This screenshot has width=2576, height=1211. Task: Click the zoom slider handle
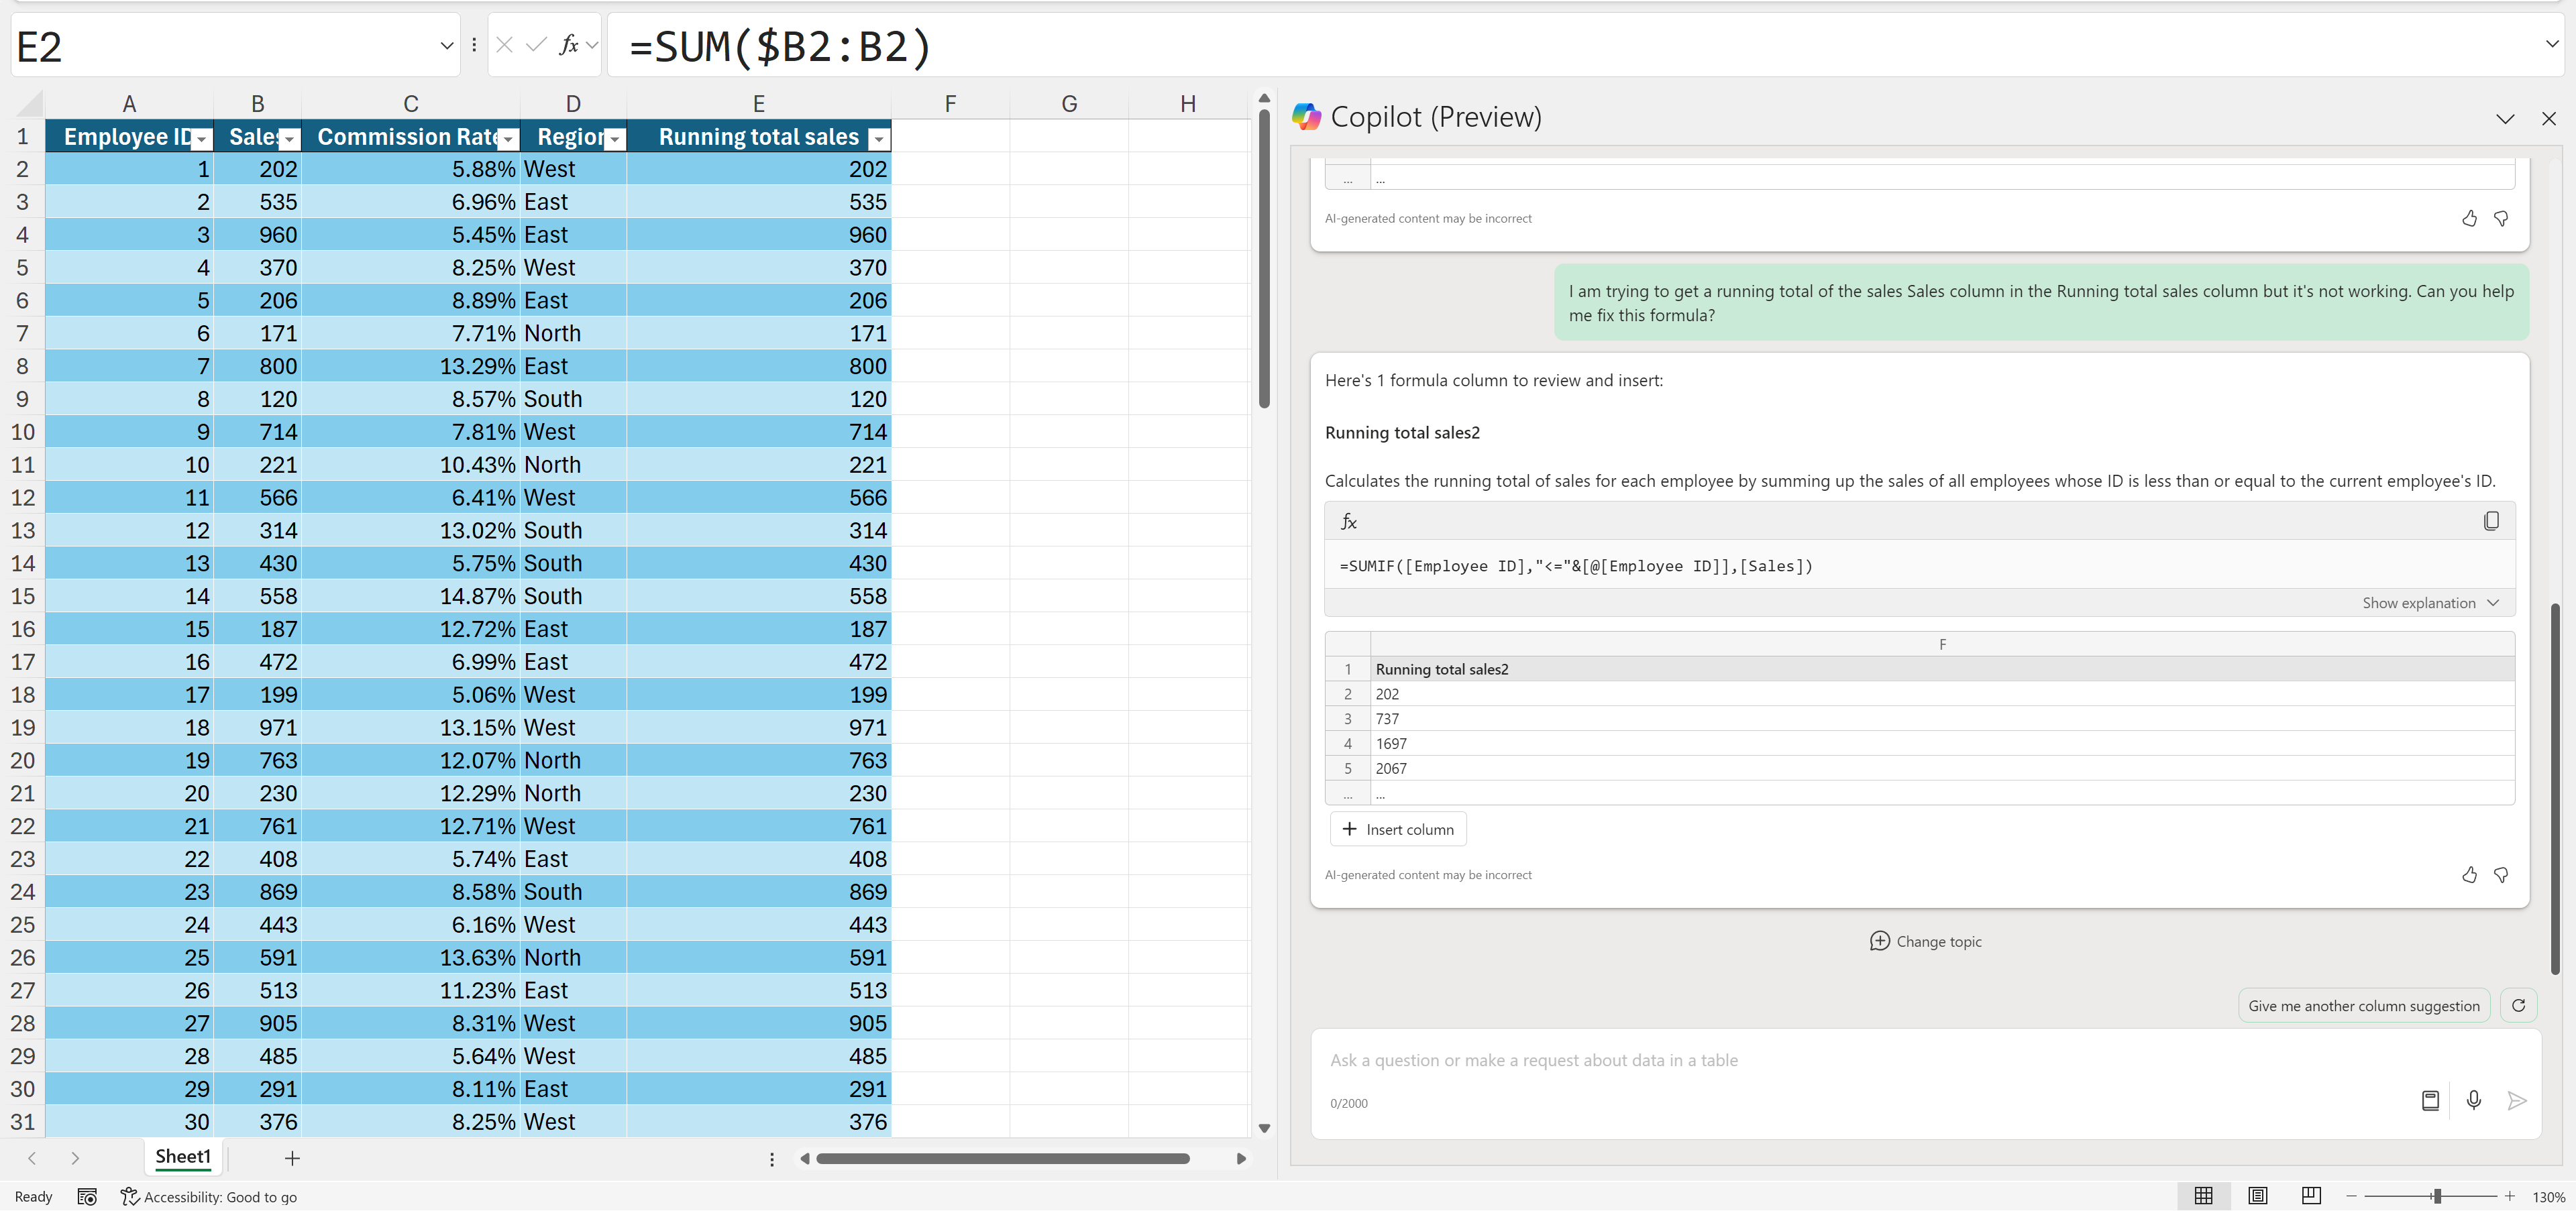[x=2437, y=1196]
